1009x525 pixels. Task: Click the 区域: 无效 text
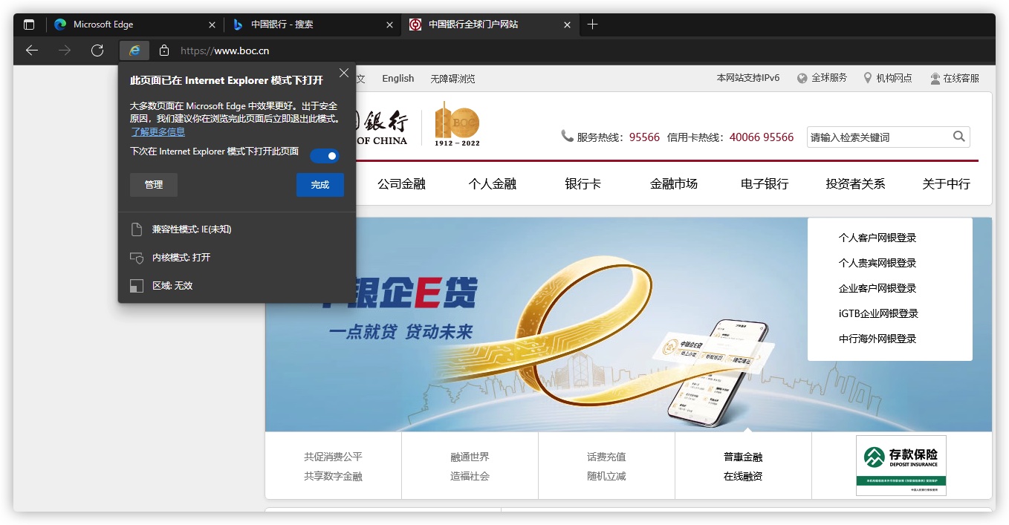[172, 286]
